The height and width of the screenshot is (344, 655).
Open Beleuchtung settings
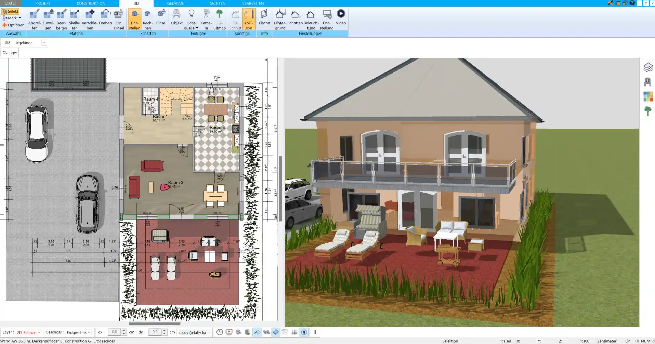[x=311, y=19]
